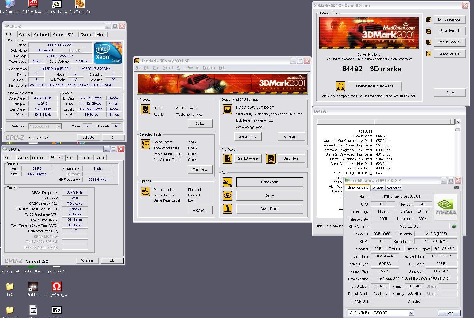Click the Close button in GPU-Z
The height and width of the screenshot is (318, 474).
click(x=449, y=313)
